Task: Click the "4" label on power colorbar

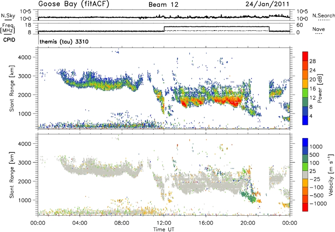Action: [x=311, y=116]
